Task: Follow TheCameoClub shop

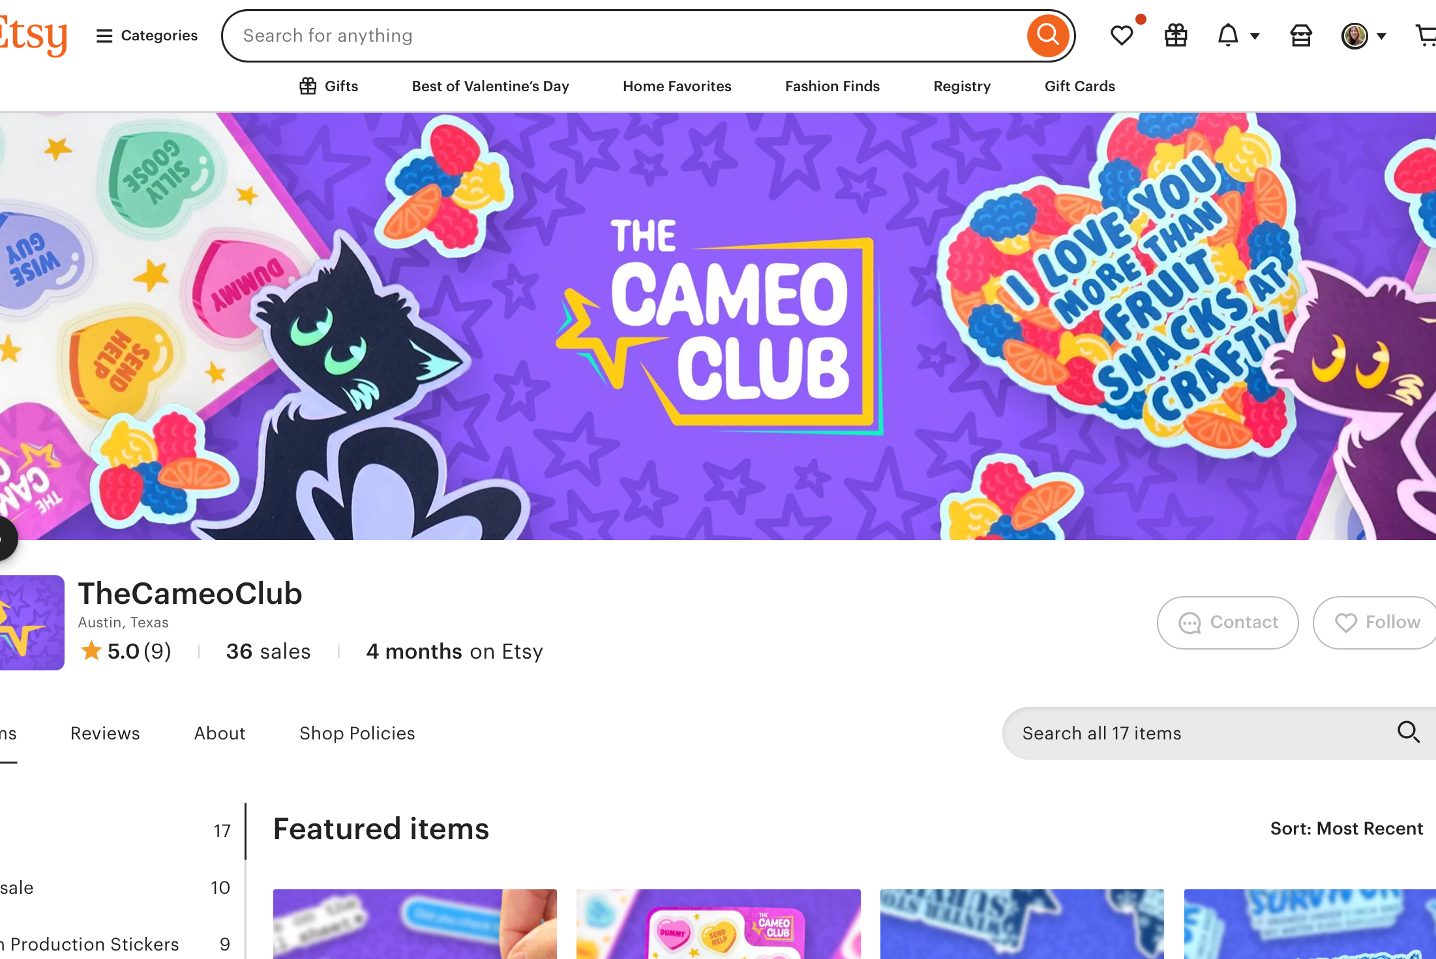Action: [1375, 622]
